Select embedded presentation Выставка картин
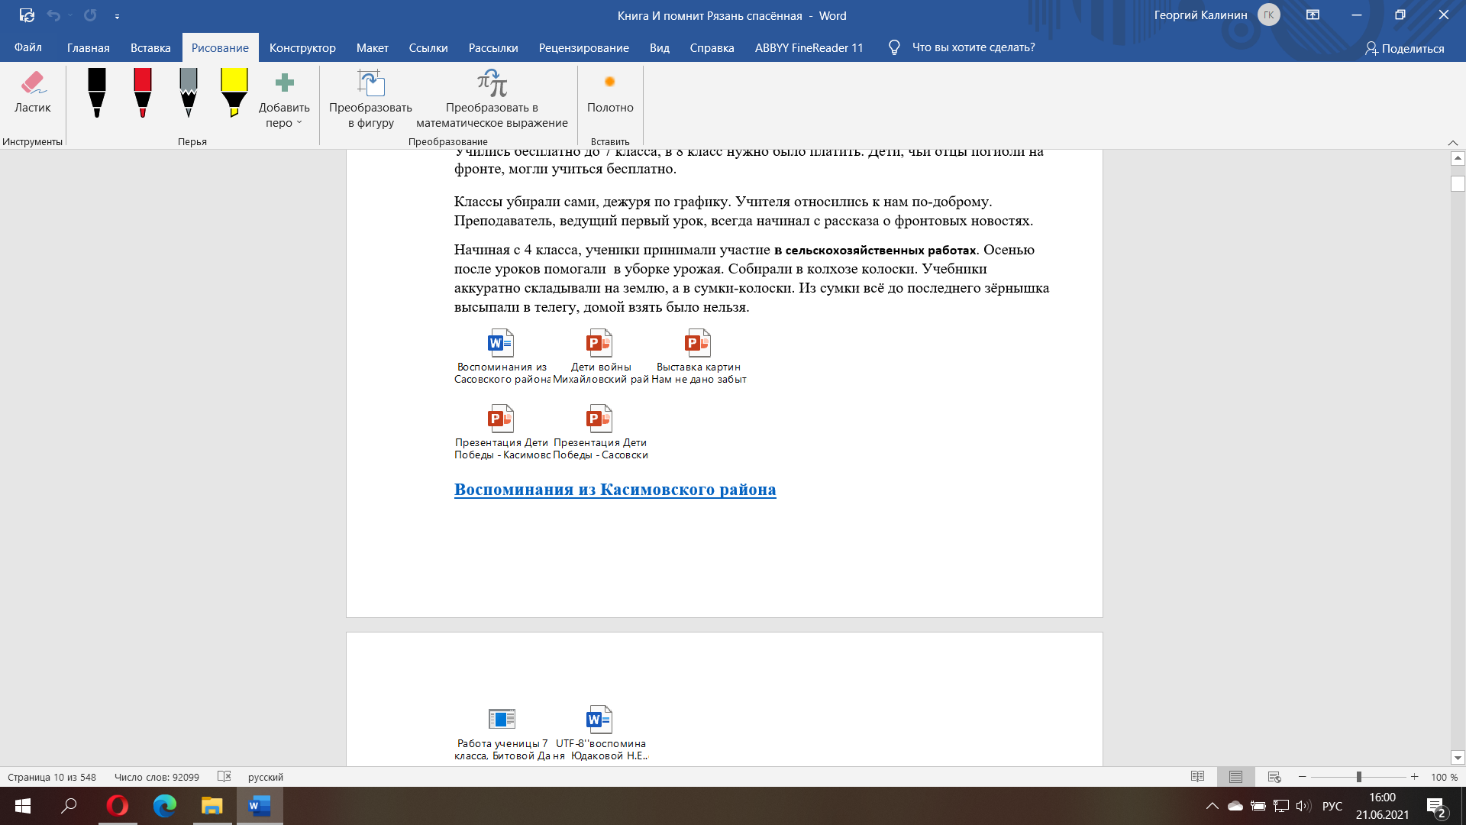The width and height of the screenshot is (1466, 825). 699,357
